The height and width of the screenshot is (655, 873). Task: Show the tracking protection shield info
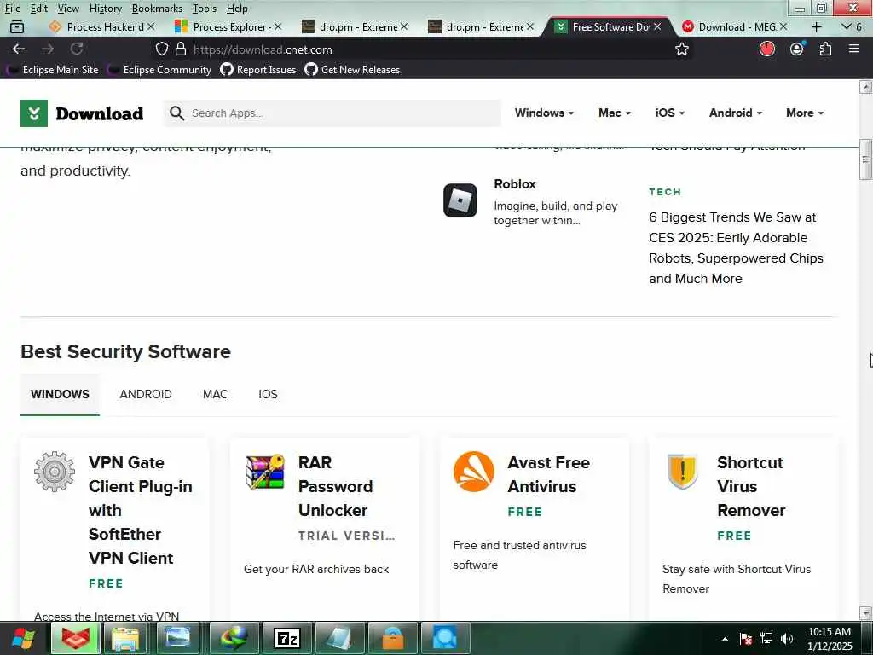click(x=161, y=49)
